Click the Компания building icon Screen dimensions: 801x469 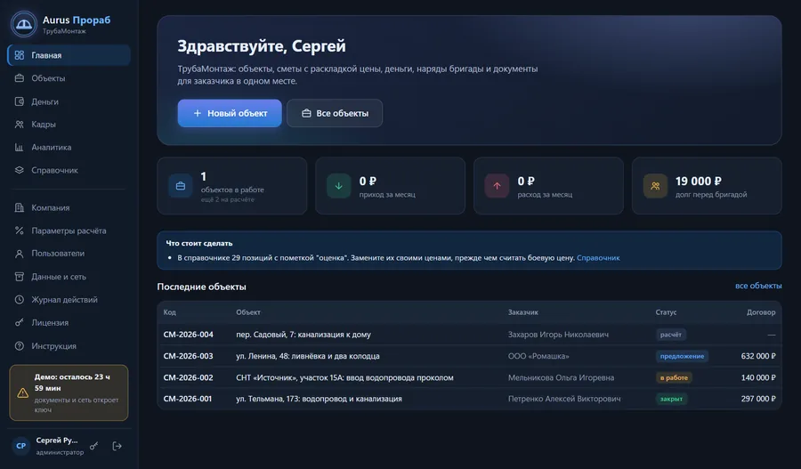pyautogui.click(x=20, y=207)
